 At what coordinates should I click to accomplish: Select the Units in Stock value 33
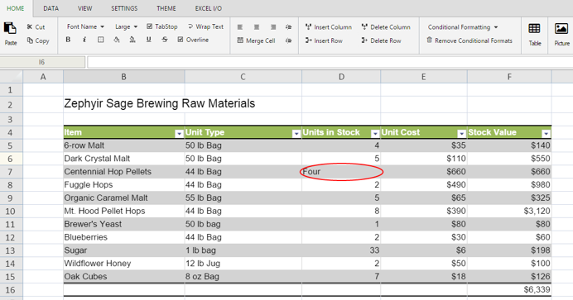pos(341,250)
